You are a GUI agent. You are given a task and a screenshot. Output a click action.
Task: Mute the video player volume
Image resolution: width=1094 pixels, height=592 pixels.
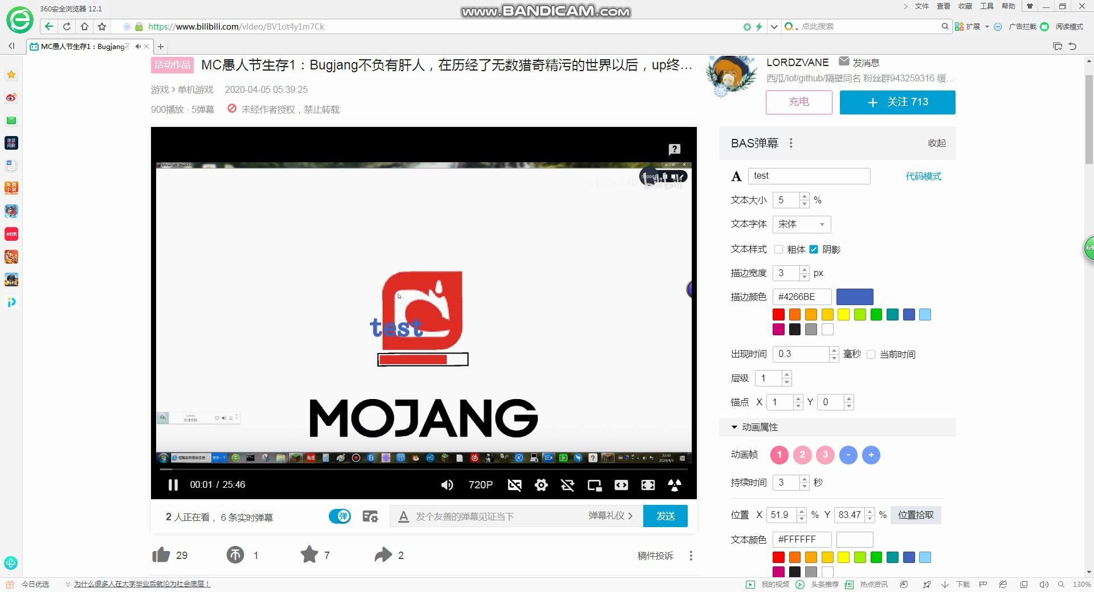[447, 485]
